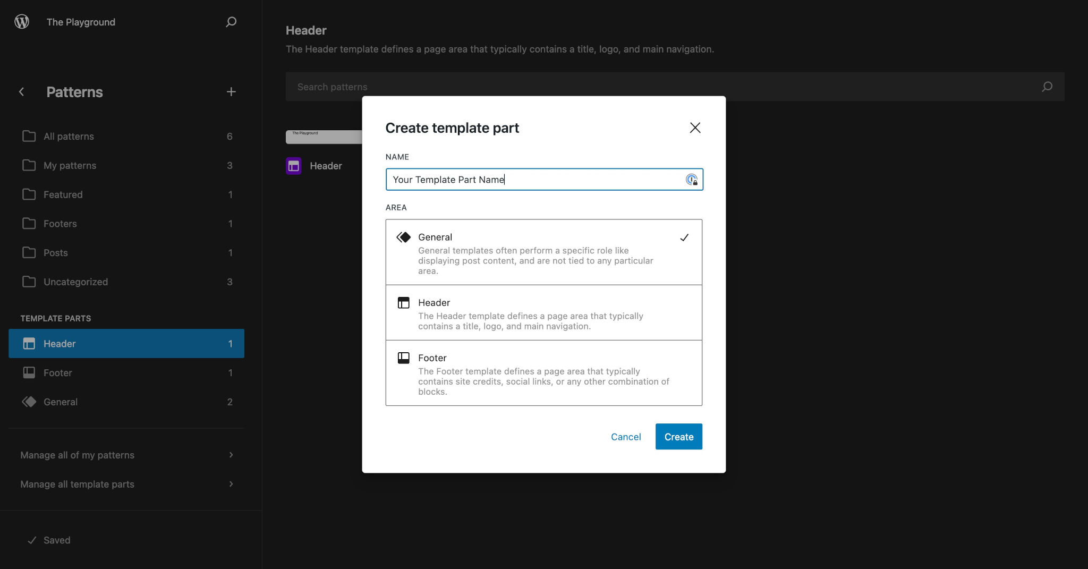Click the General diamond icon in sidebar
Screen dimensions: 1088x569
[x=29, y=402]
